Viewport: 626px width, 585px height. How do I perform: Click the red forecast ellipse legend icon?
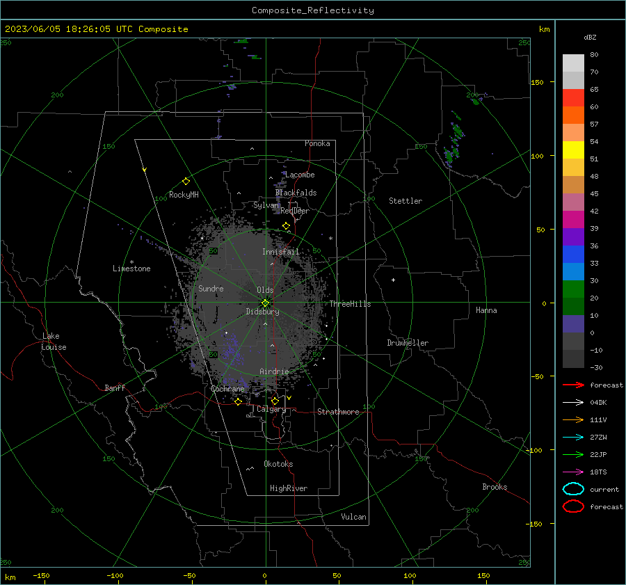(x=573, y=506)
